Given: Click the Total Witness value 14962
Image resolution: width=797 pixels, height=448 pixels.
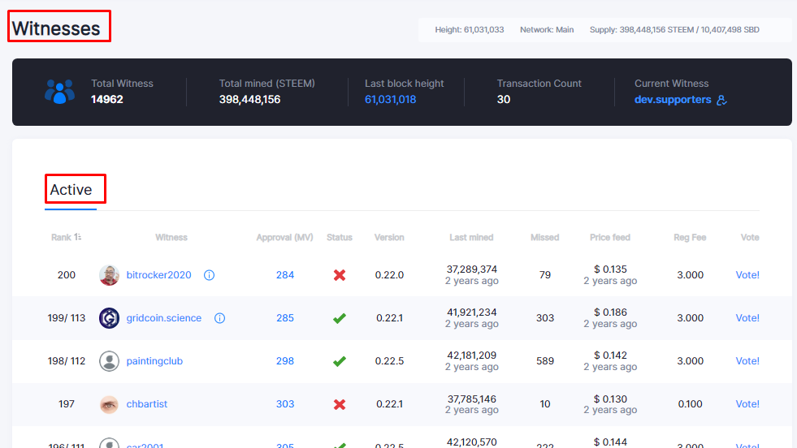Looking at the screenshot, I should tap(107, 100).
